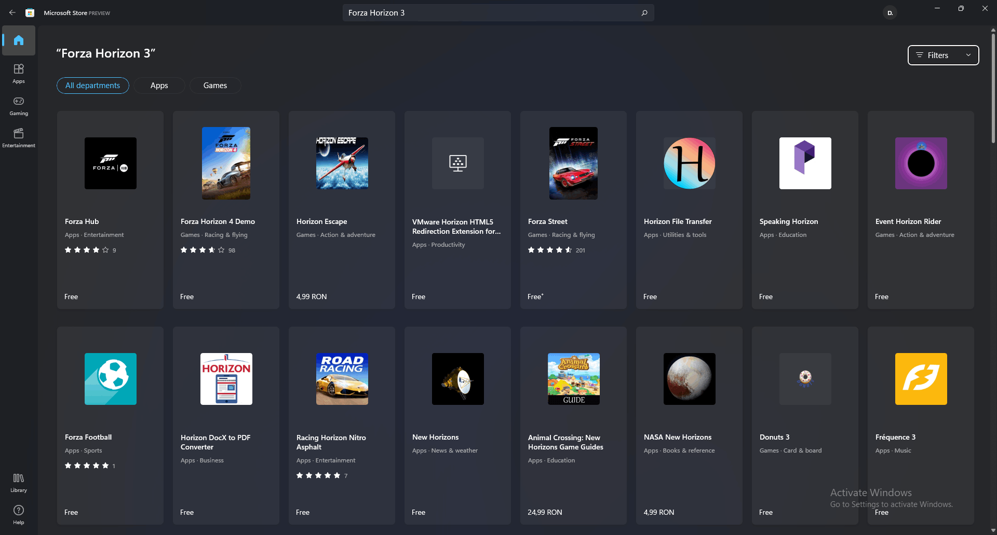The height and width of the screenshot is (535, 997).
Task: Click the Fréquence 3 title text
Action: tap(896, 437)
